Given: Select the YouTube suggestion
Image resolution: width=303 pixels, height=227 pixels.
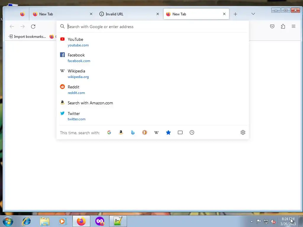Looking at the screenshot, I should click(x=152, y=42).
